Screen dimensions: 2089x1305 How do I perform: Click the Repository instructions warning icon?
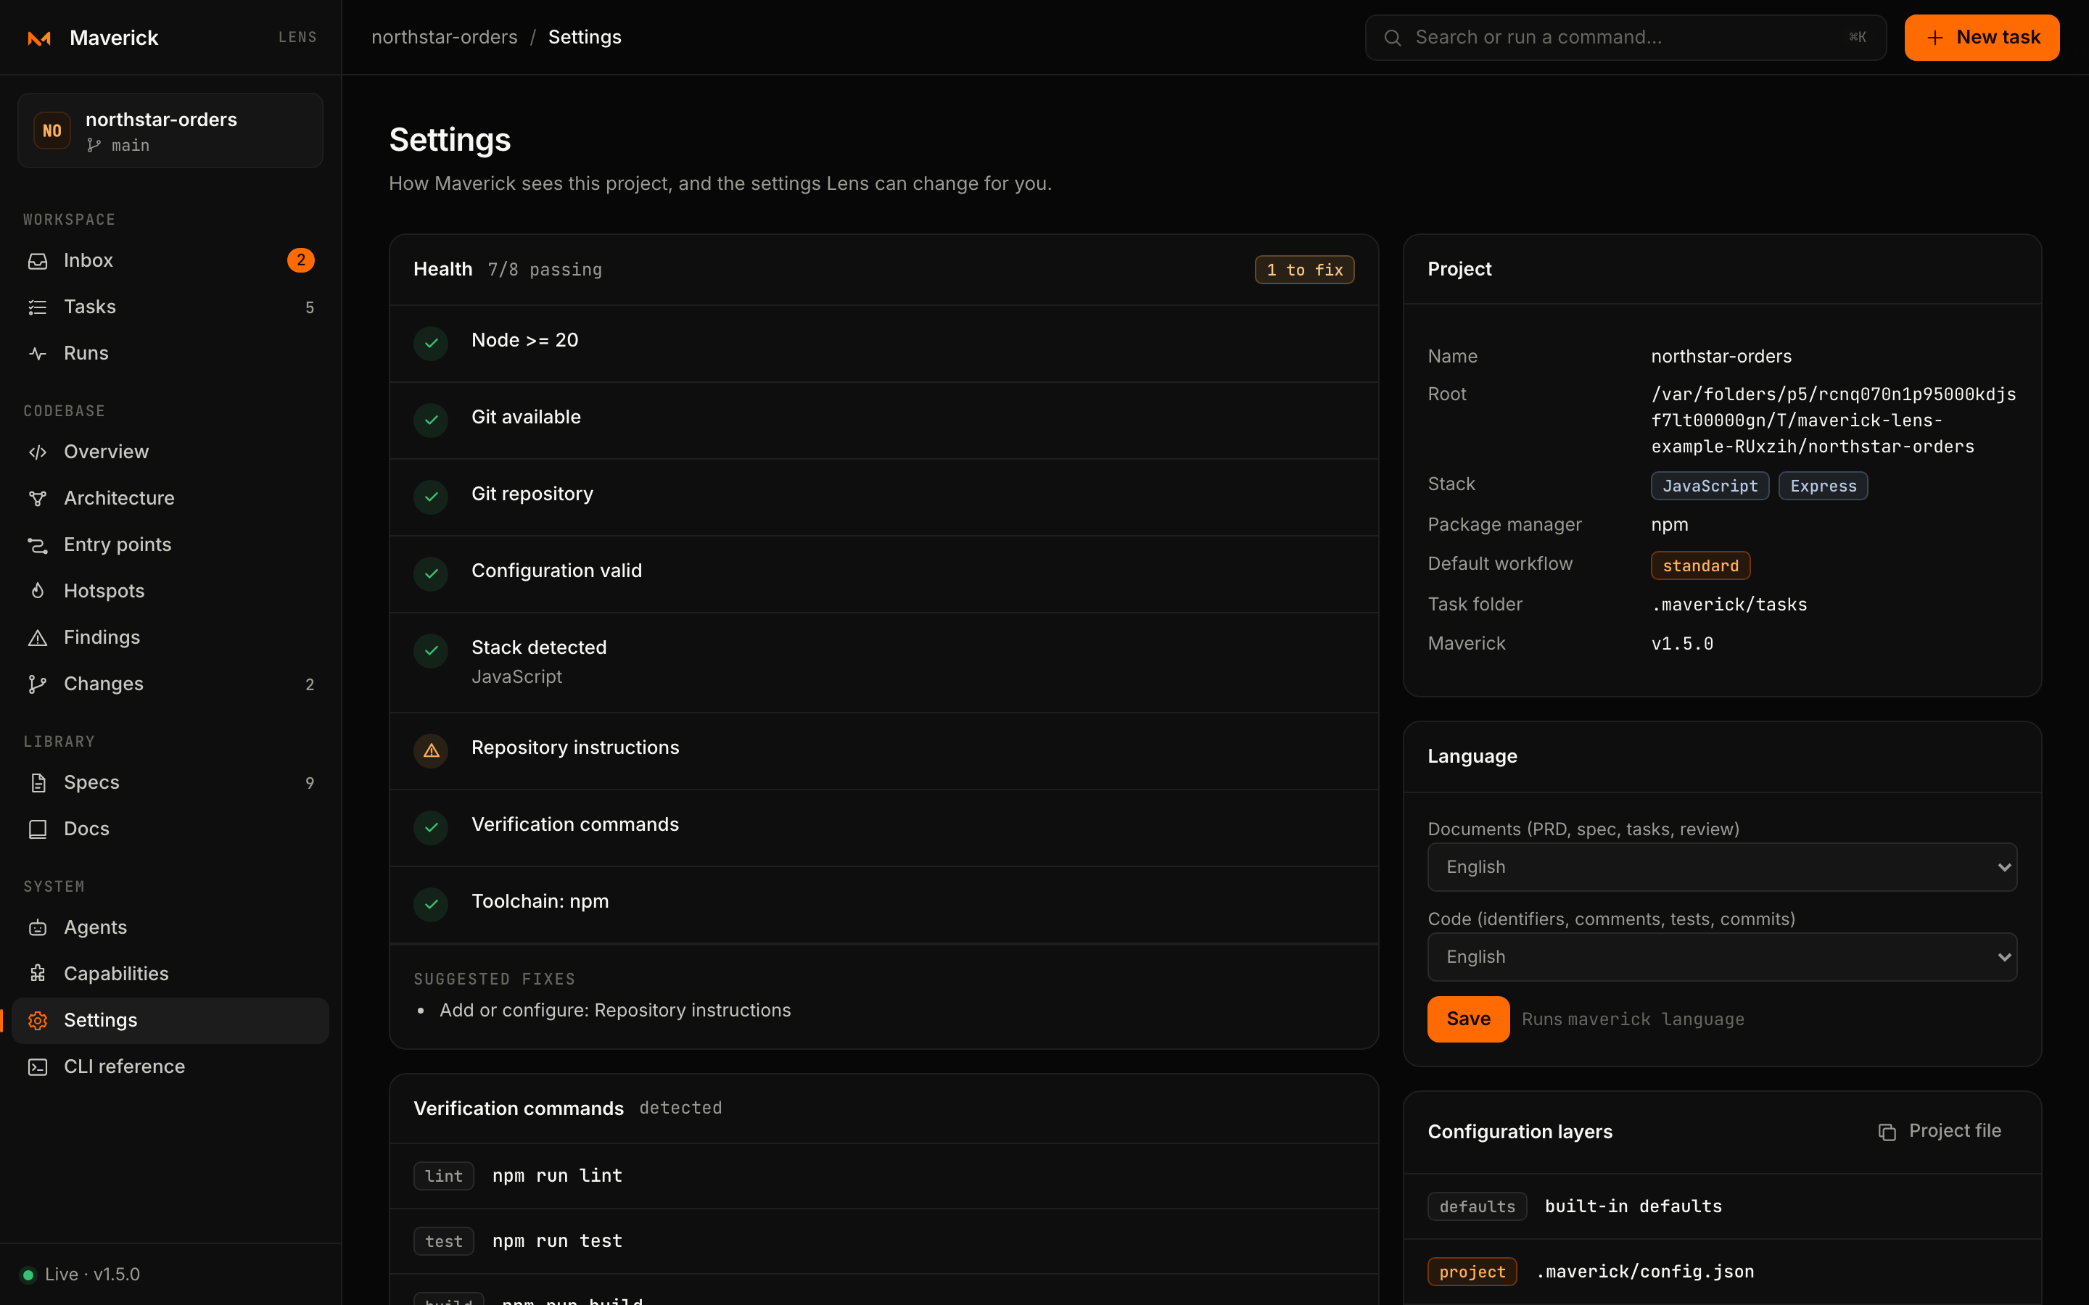pyautogui.click(x=431, y=751)
